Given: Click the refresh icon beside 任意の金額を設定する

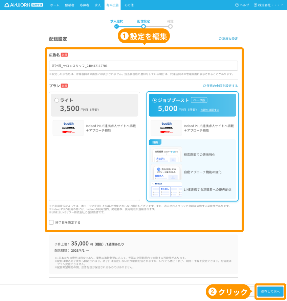Looking at the screenshot, I should pyautogui.click(x=204, y=86).
